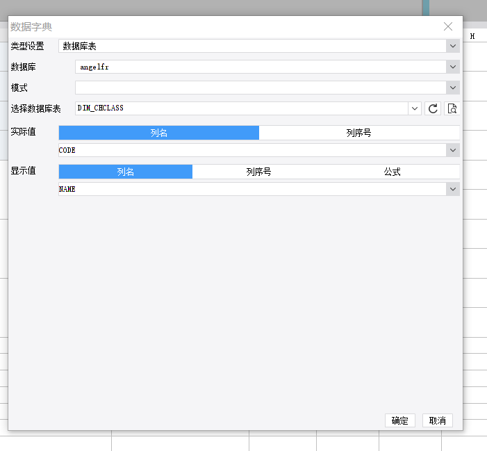This screenshot has height=451, width=487.
Task: Preview the selected database table
Action: click(x=452, y=108)
